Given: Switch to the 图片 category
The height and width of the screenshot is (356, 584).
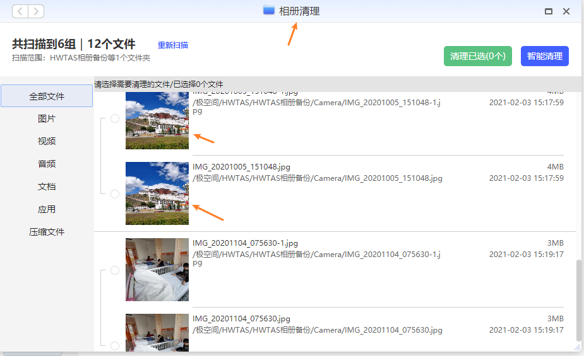Looking at the screenshot, I should (x=47, y=118).
